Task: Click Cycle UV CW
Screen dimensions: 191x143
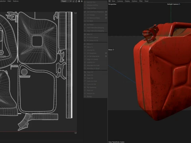Action: pos(95,84)
